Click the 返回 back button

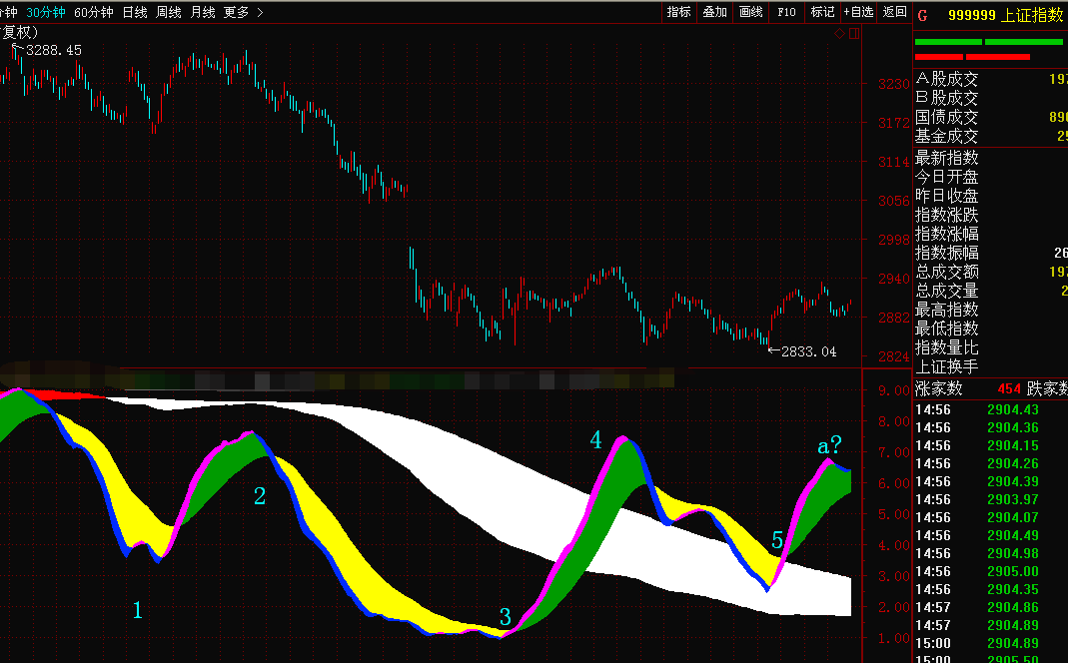click(x=895, y=12)
